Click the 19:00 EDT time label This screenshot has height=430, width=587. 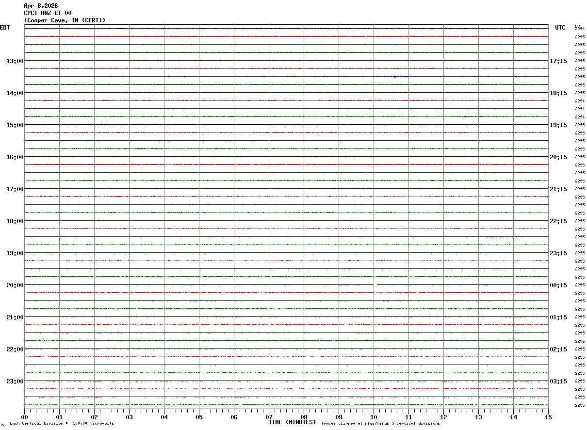[x=15, y=253]
